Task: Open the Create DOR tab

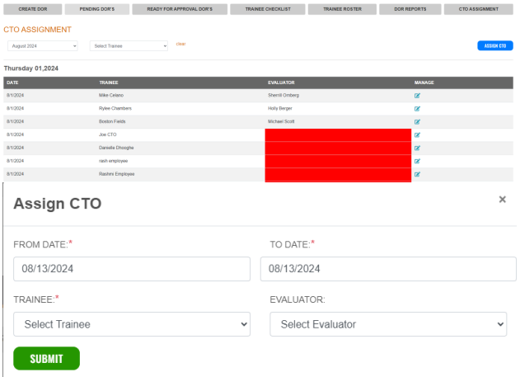Action: (x=33, y=9)
